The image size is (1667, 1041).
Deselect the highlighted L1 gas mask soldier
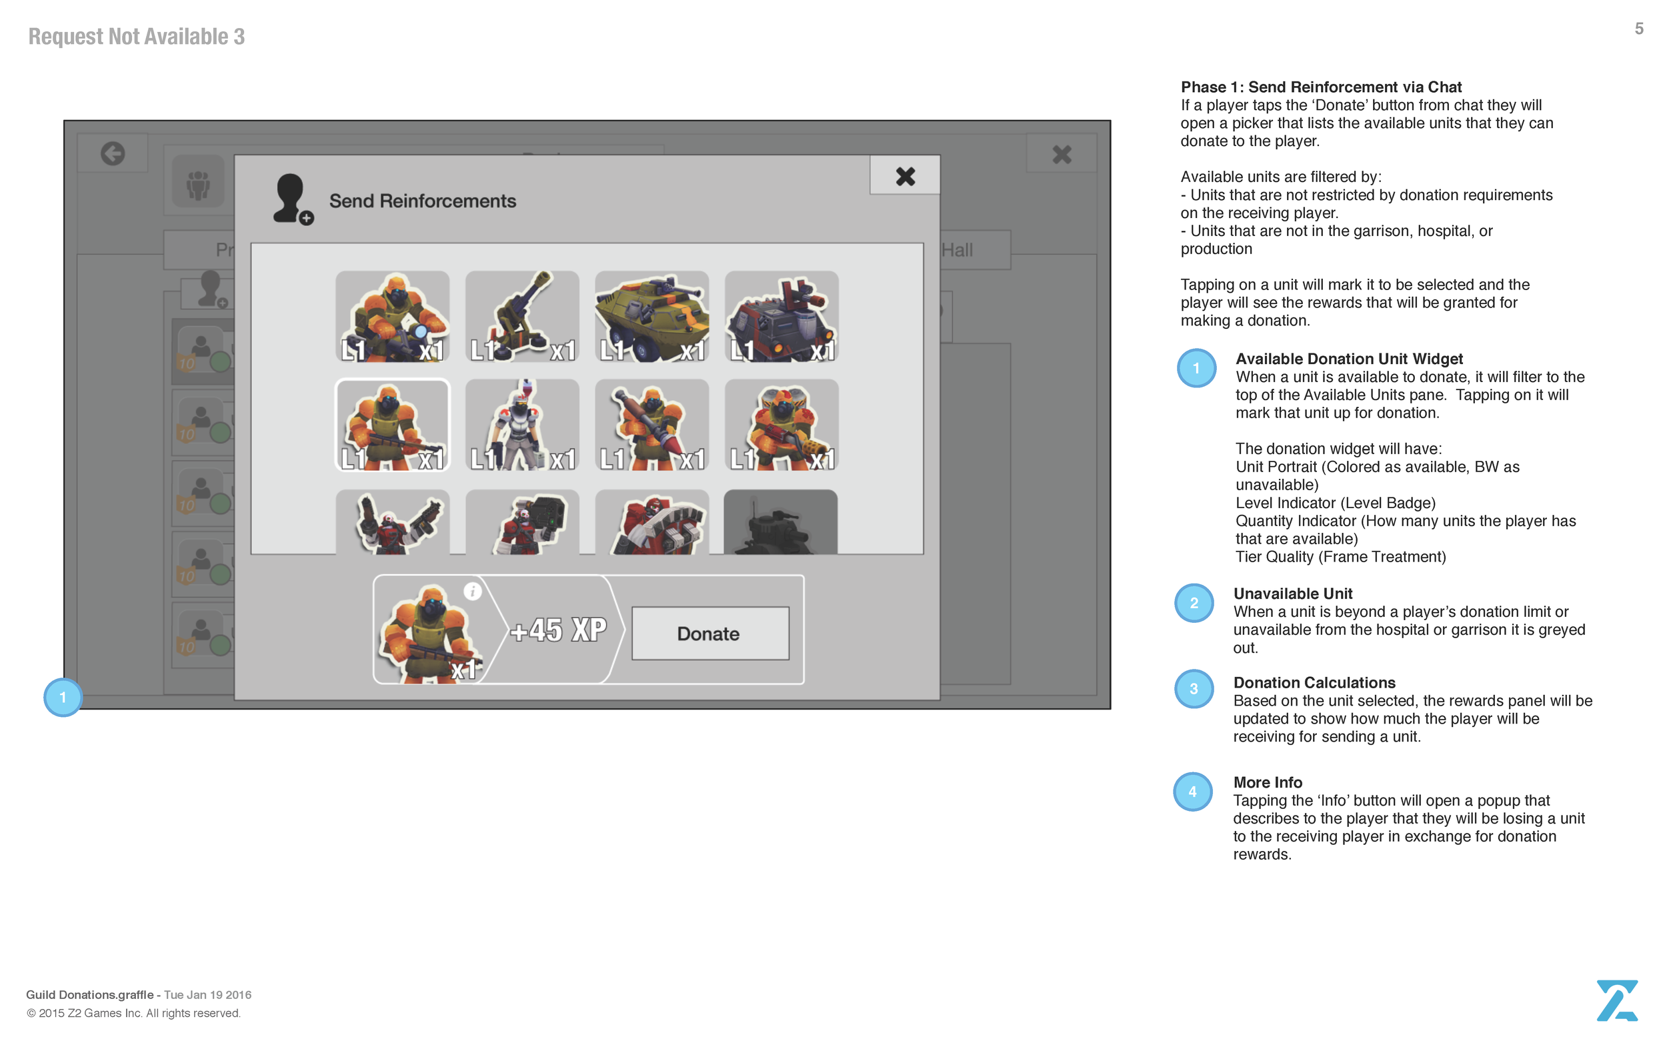(392, 425)
